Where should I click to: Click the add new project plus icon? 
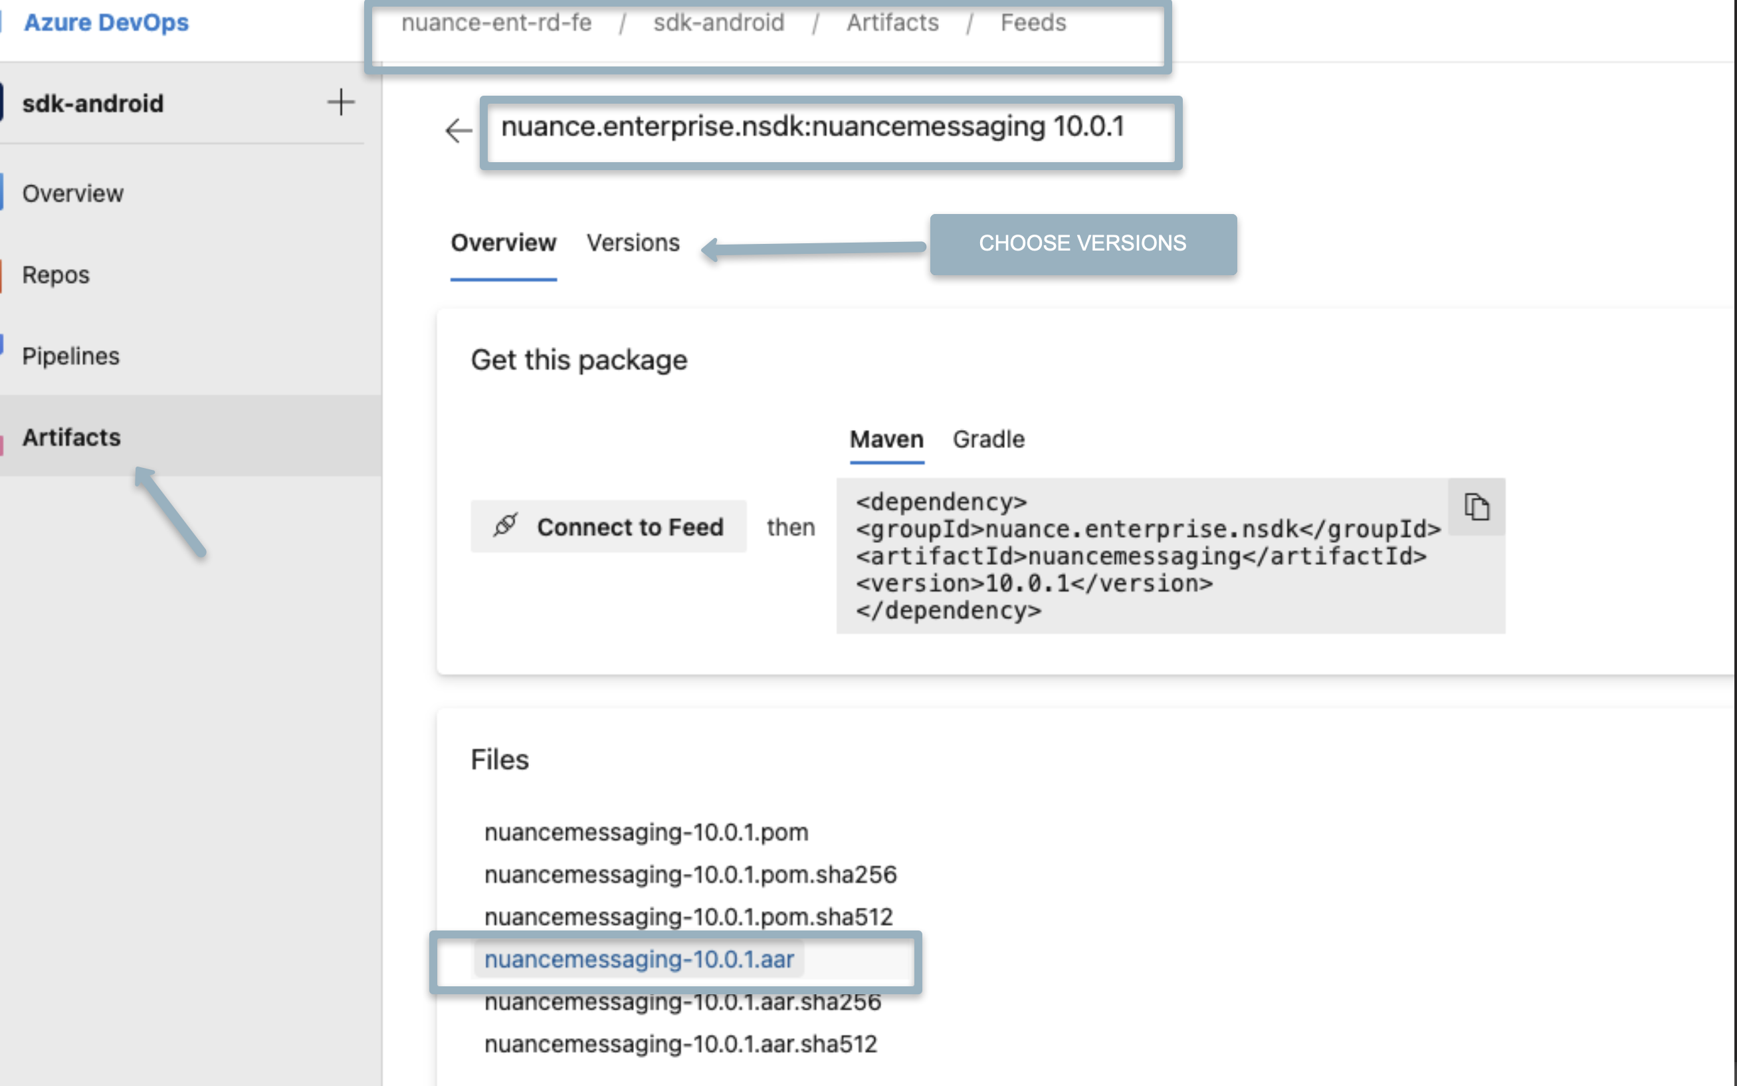tap(338, 102)
